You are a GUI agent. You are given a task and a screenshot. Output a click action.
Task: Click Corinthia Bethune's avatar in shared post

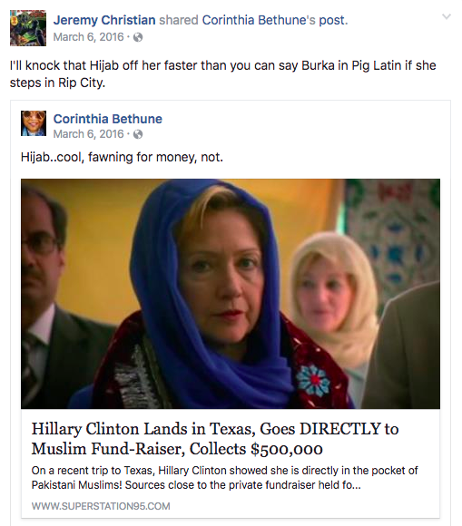tap(34, 123)
